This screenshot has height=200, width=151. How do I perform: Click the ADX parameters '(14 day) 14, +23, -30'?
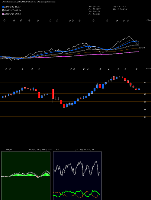pos(85,150)
